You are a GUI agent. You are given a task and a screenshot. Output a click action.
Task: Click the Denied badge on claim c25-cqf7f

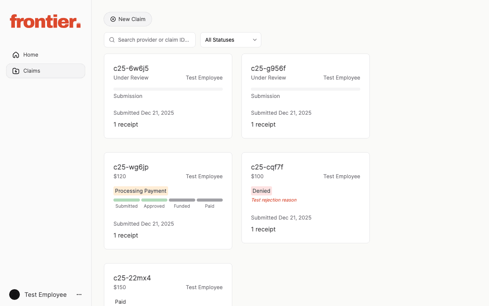(261, 190)
